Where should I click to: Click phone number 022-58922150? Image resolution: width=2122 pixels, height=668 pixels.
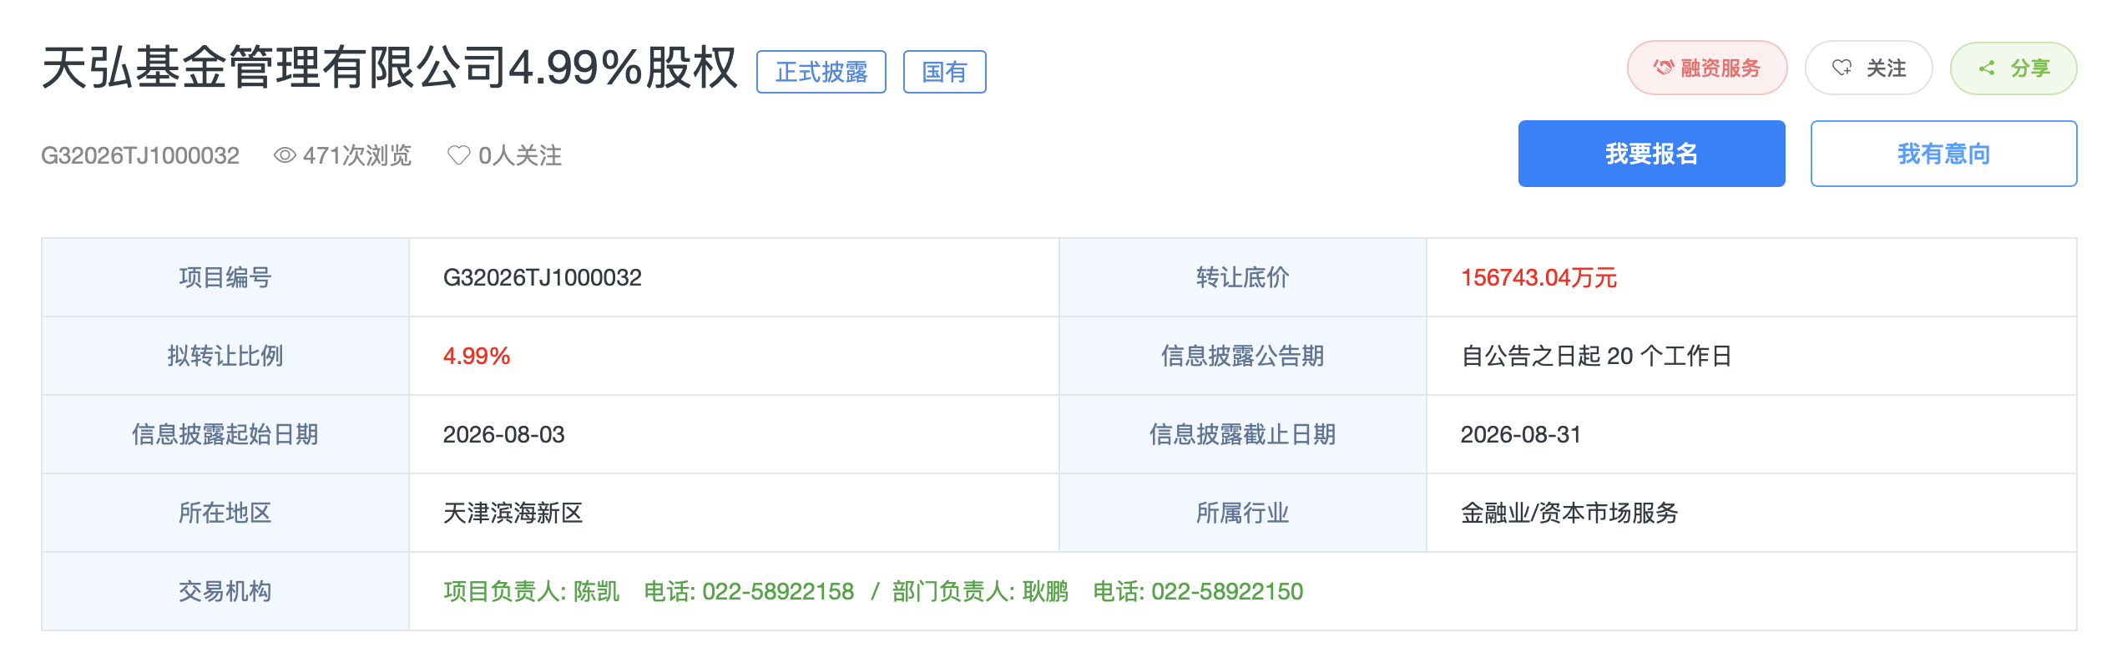1227,591
